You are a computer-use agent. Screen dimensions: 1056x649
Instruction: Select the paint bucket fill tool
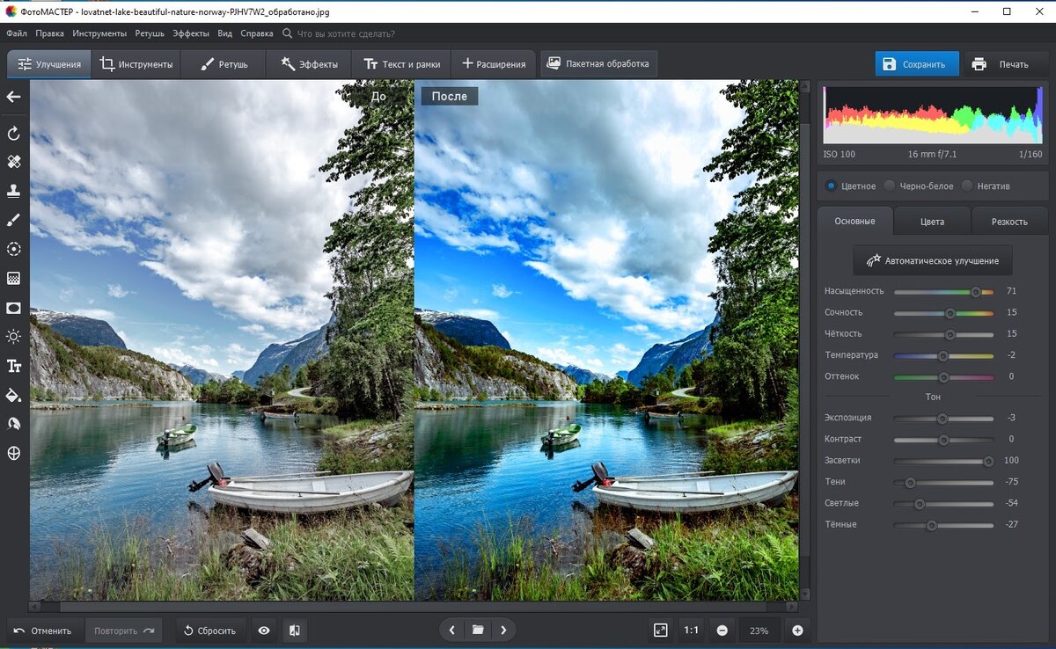(x=13, y=395)
